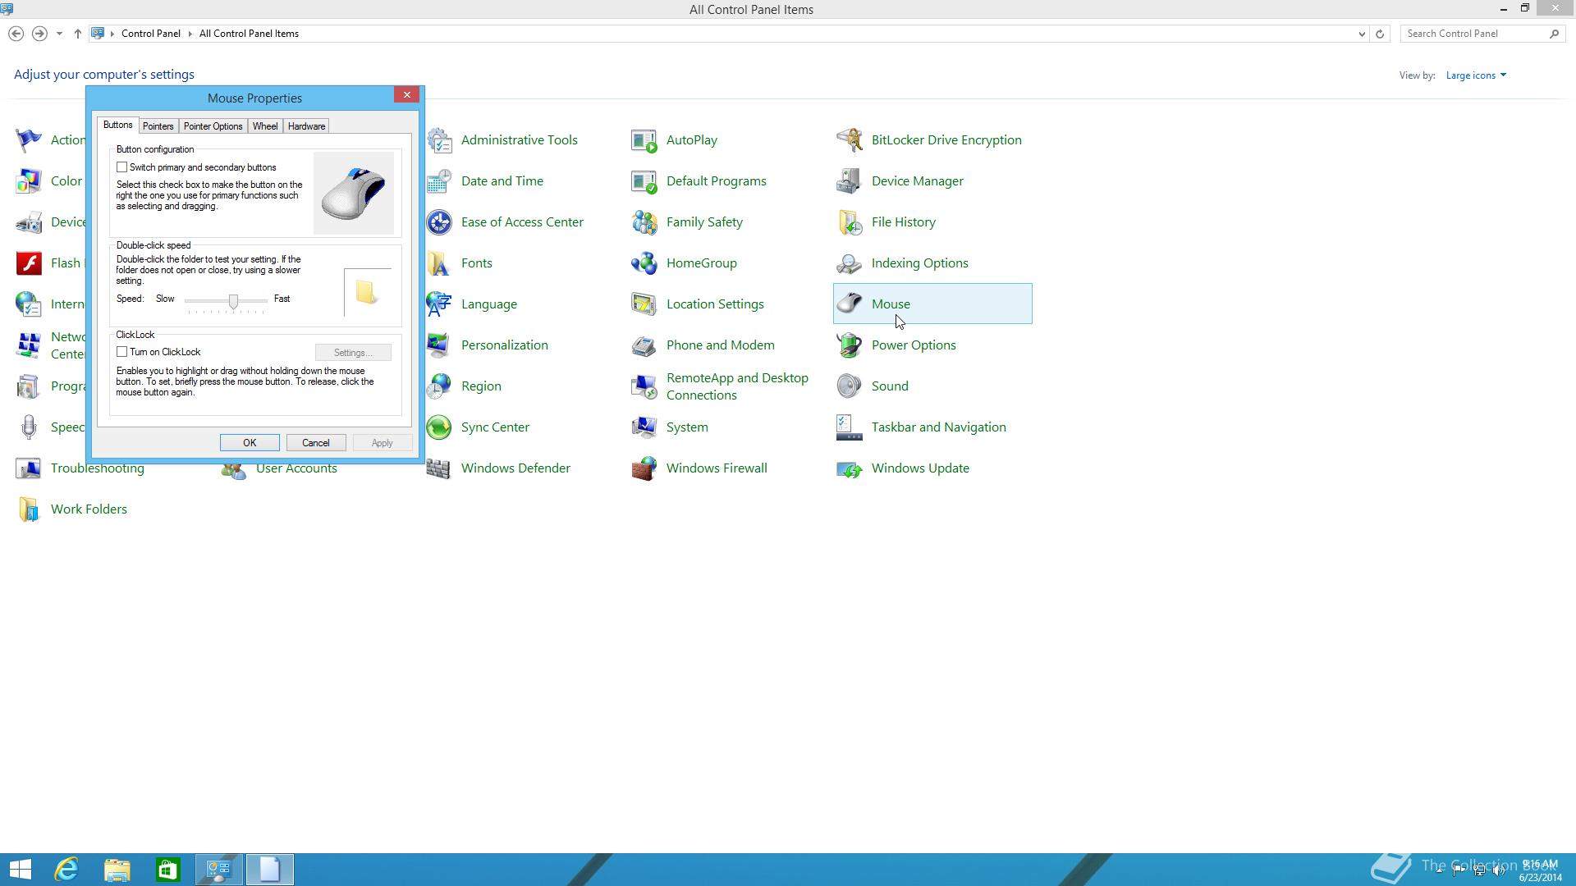
Task: Open File Explorer from taskbar
Action: click(x=117, y=870)
